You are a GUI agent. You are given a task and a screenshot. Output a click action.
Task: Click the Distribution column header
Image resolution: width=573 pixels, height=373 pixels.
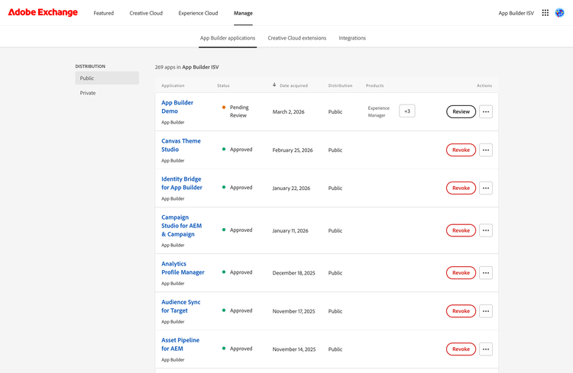pos(340,85)
